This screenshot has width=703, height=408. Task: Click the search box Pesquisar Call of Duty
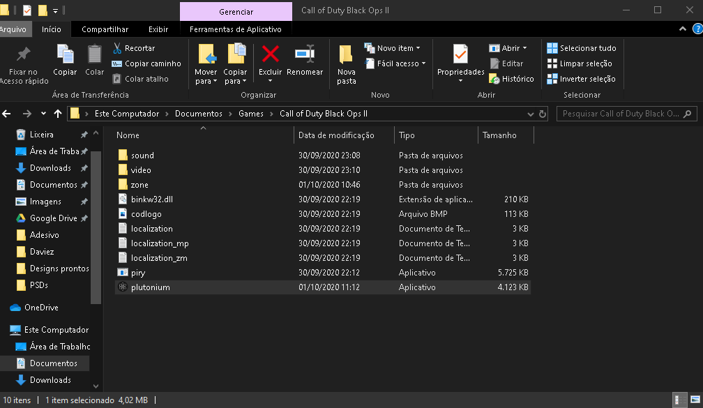pyautogui.click(x=627, y=114)
